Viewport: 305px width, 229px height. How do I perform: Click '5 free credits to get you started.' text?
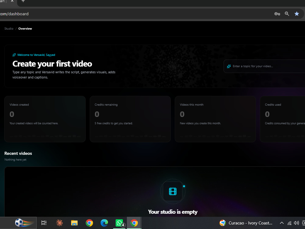point(113,123)
